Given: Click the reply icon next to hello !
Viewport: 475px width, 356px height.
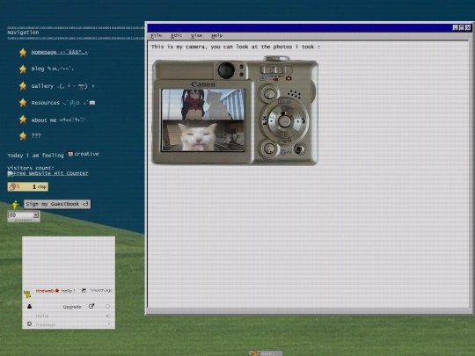Looking at the screenshot, I should 84,291.
